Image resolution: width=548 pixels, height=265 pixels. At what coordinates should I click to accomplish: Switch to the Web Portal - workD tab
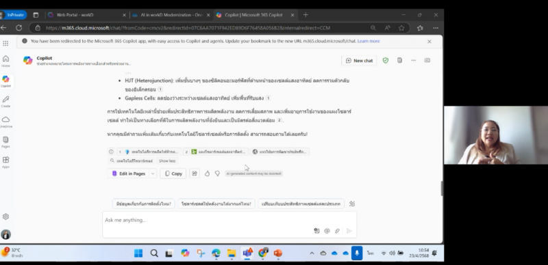pos(75,15)
